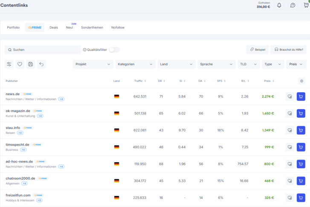The height and width of the screenshot is (207, 310).
Task: Add ok-magazin.de to the cart
Action: point(301,114)
